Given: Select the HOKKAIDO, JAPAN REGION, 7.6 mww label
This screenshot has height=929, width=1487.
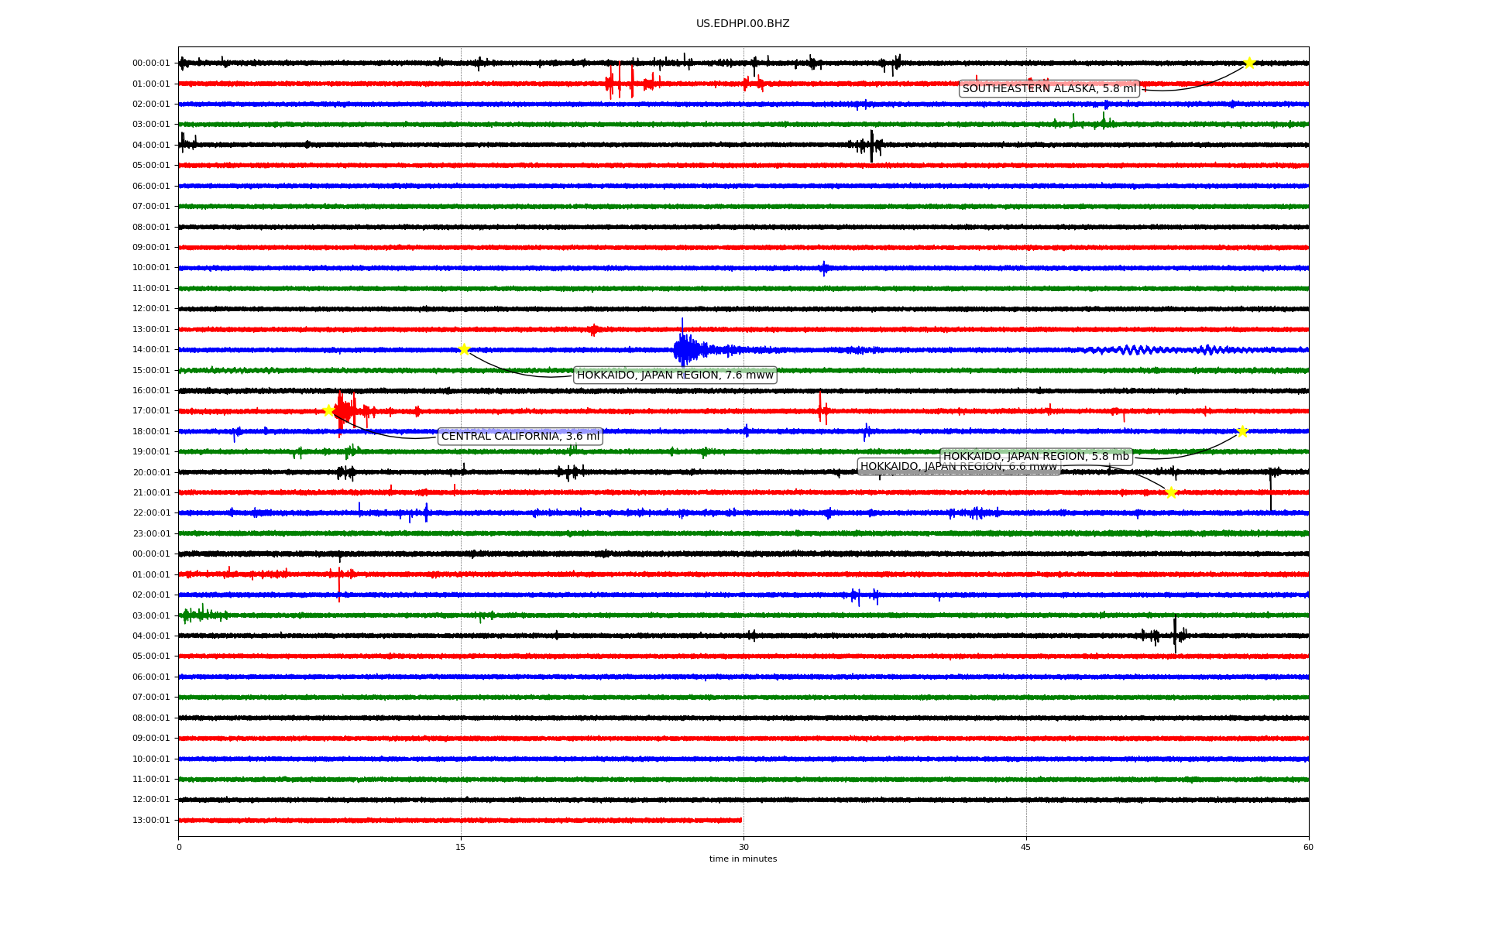Looking at the screenshot, I should [x=675, y=375].
